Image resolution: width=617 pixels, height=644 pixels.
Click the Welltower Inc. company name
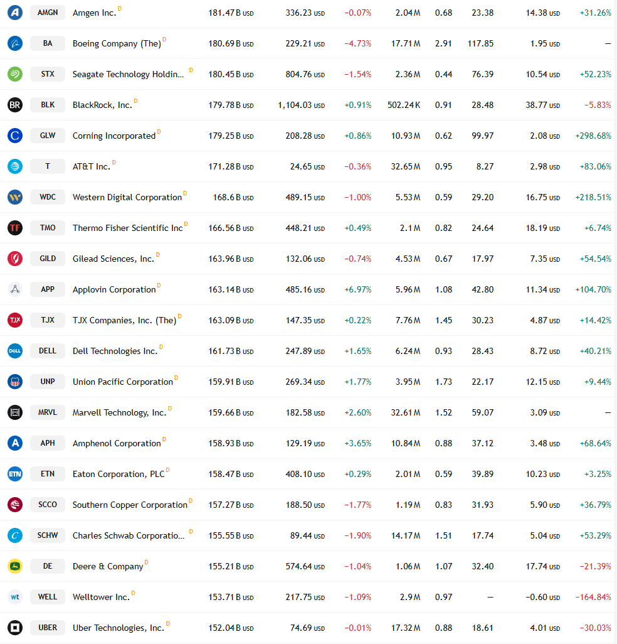(101, 597)
